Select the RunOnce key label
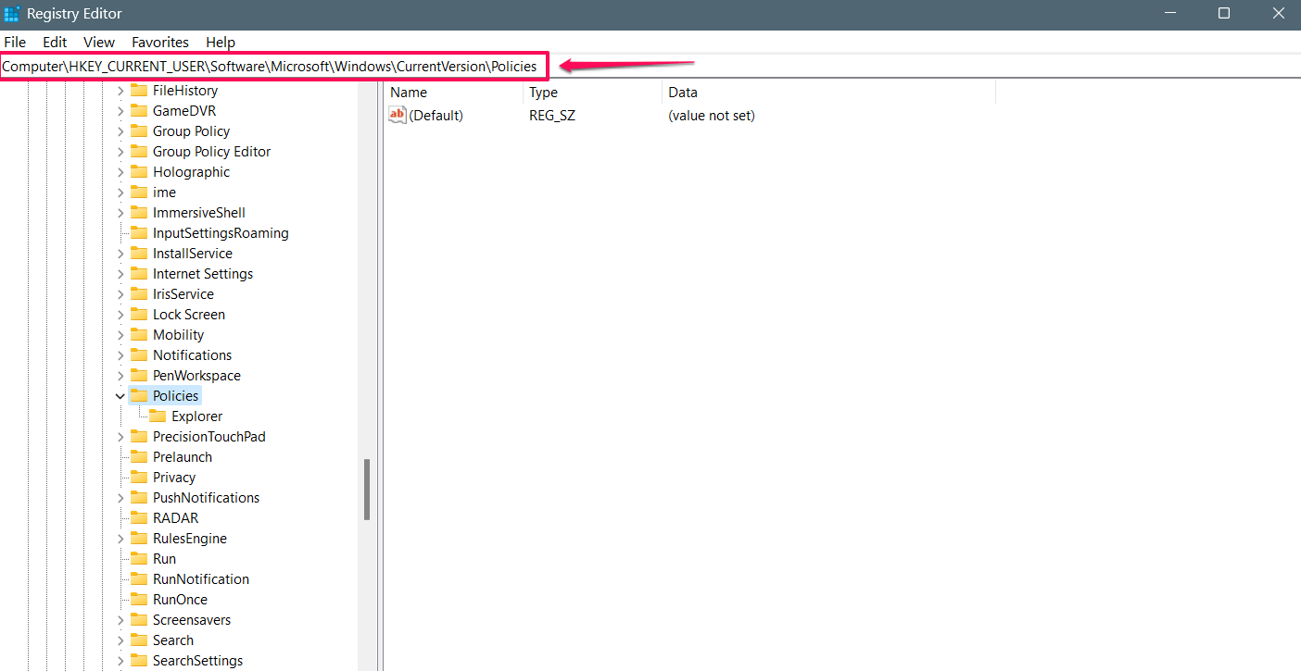The width and height of the screenshot is (1301, 671). pos(180,600)
